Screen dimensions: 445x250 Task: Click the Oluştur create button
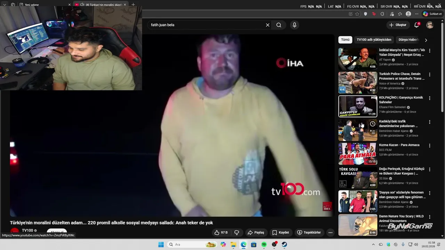click(398, 25)
